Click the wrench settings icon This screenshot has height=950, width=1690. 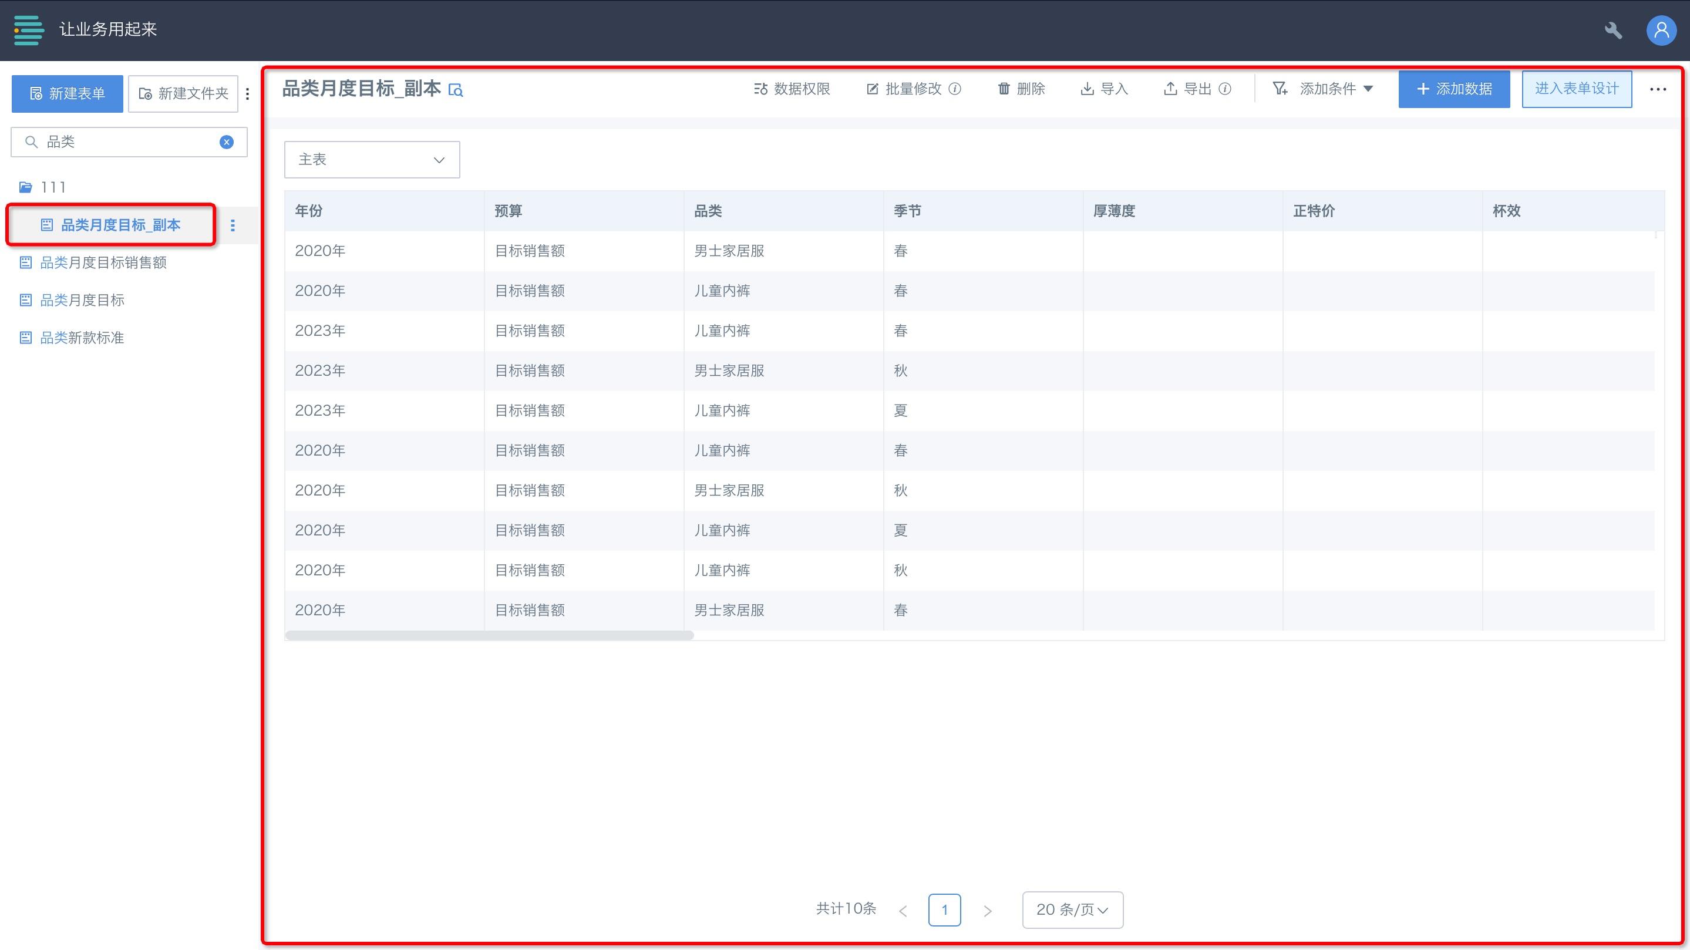[1613, 30]
